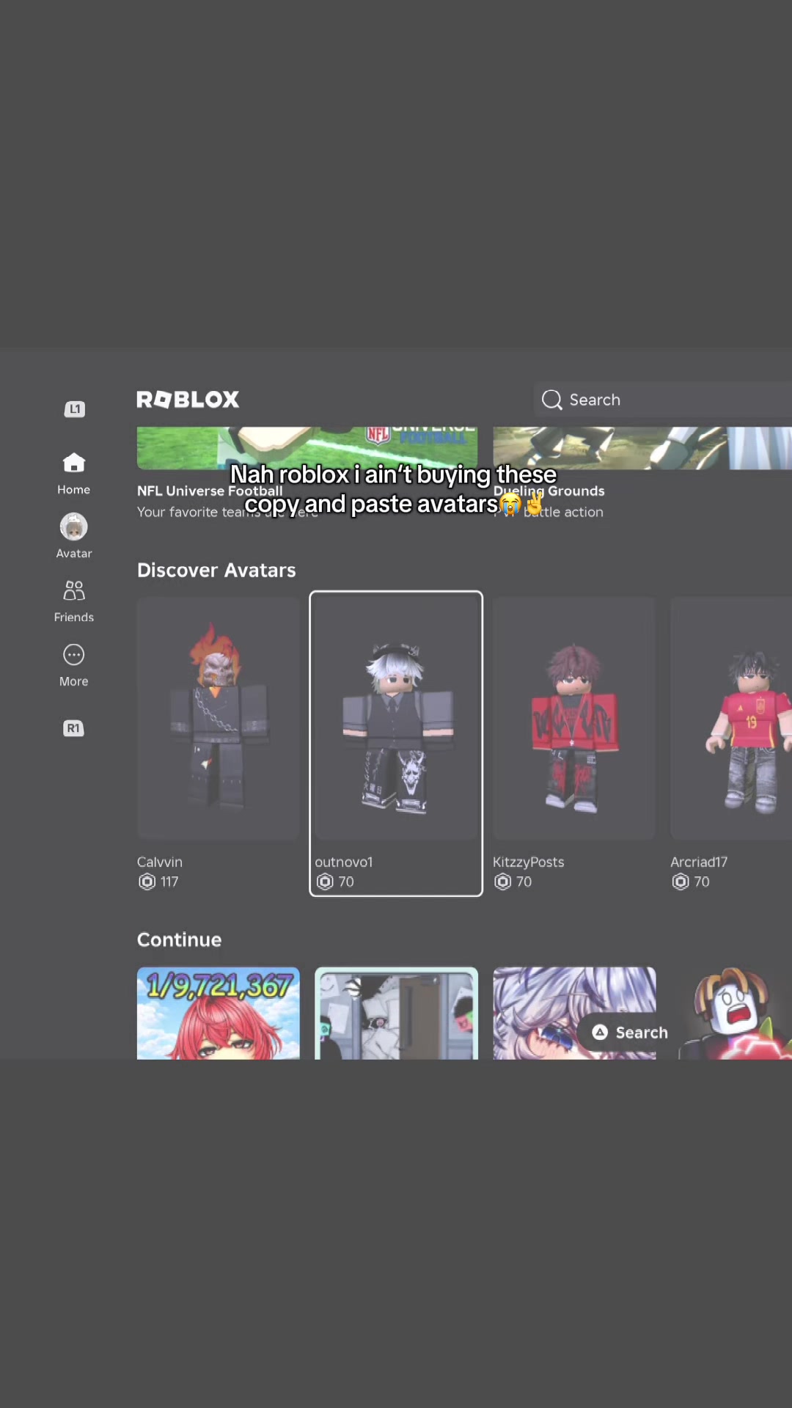
Task: Click the Arcriad17 creator name
Action: pos(699,862)
